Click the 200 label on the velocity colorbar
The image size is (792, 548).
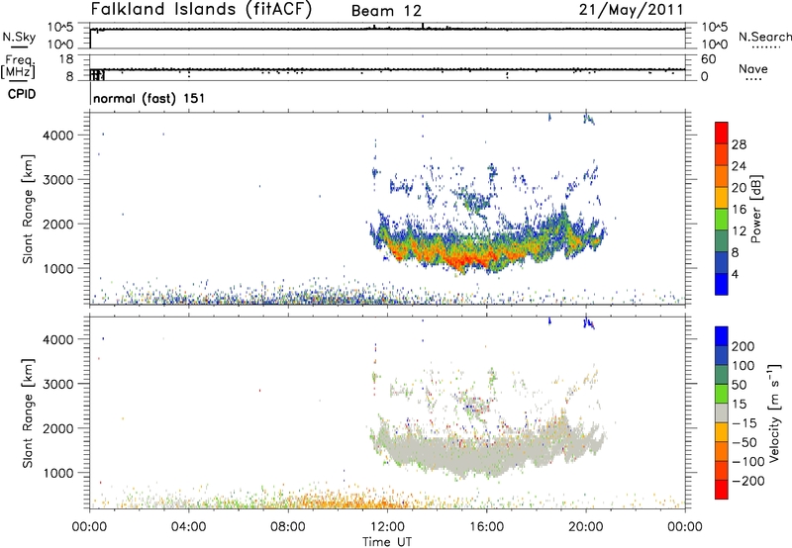point(743,346)
